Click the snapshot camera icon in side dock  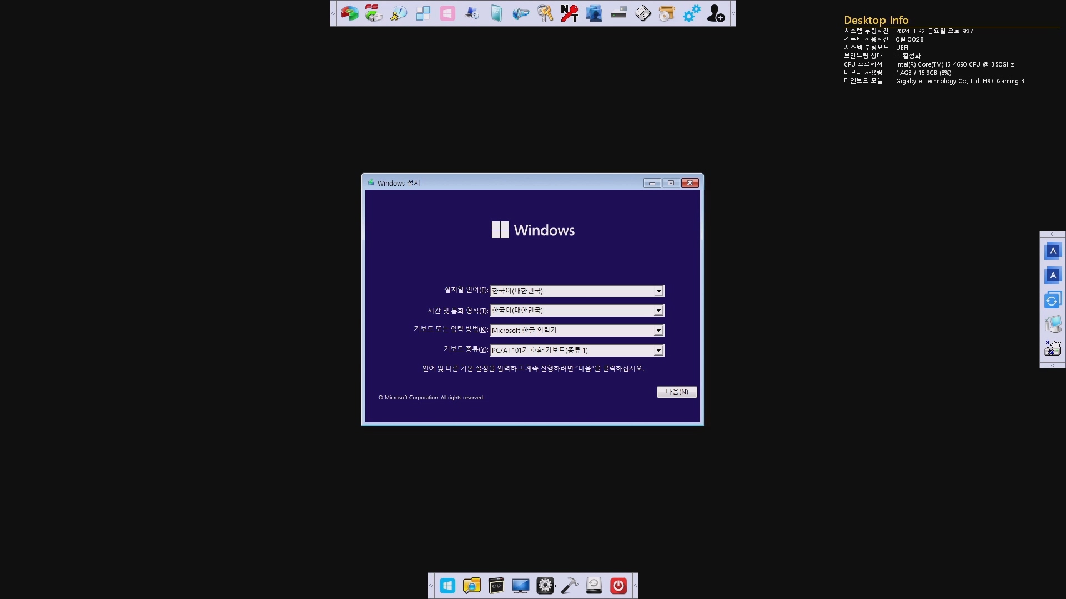(x=1053, y=348)
